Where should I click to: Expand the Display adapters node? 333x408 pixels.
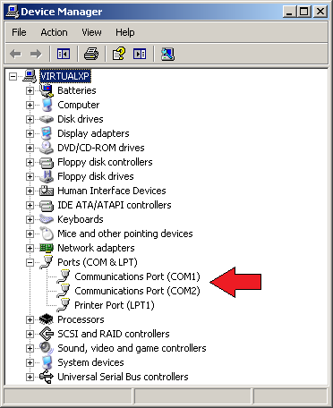(30, 133)
